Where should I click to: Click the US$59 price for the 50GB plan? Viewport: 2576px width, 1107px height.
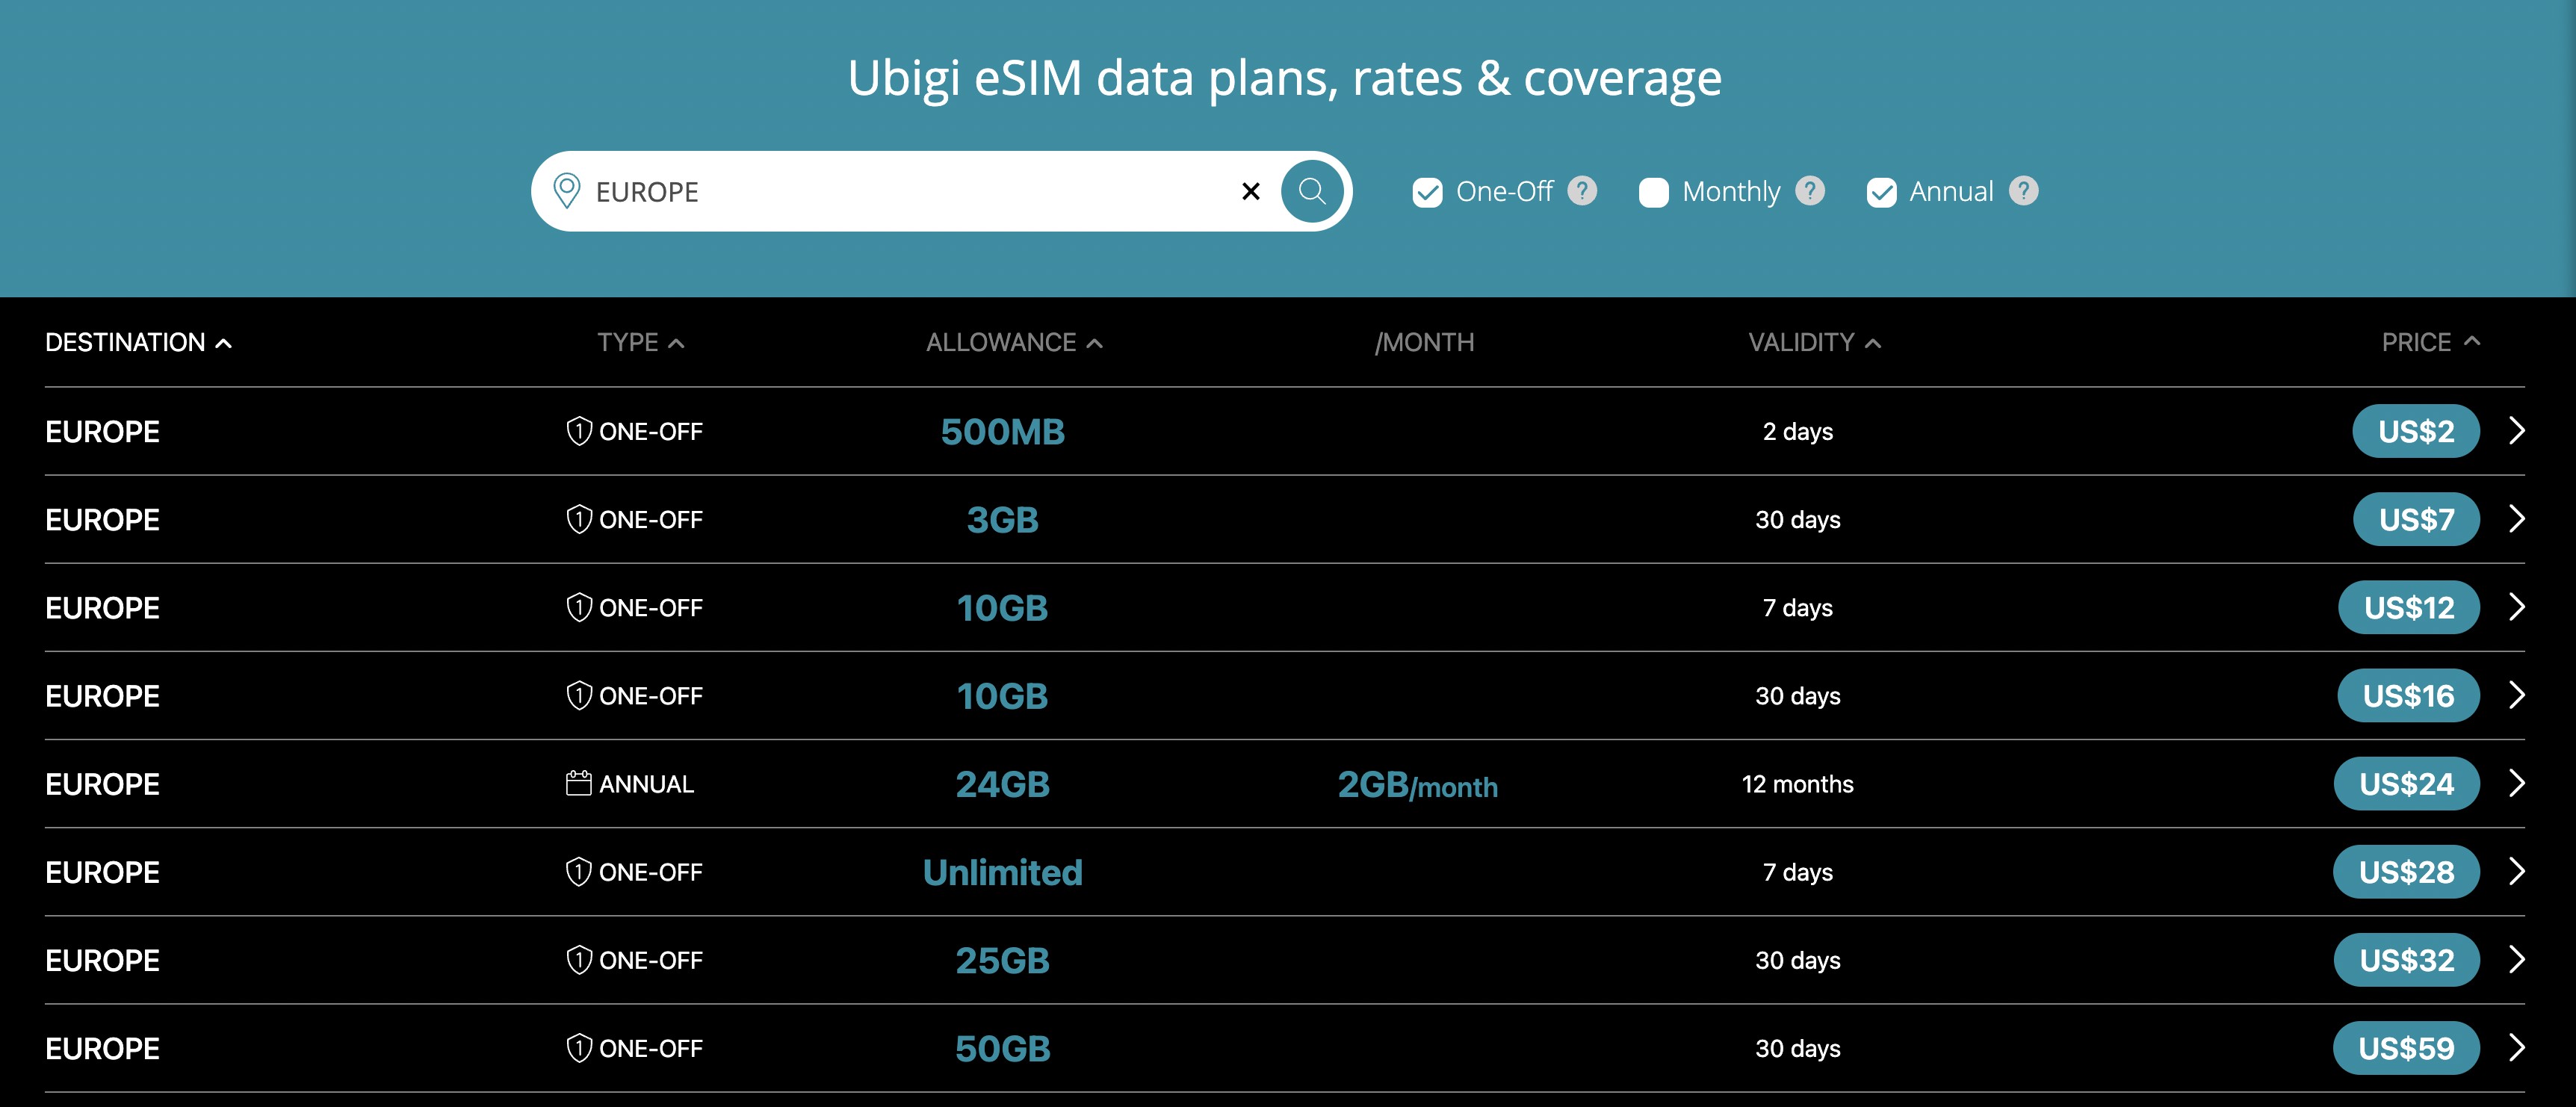[2405, 1048]
